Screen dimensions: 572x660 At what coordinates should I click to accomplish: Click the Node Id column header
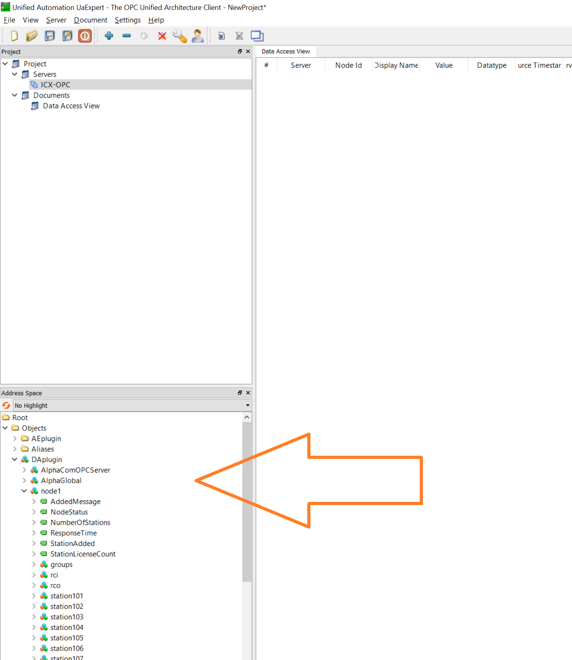click(349, 65)
